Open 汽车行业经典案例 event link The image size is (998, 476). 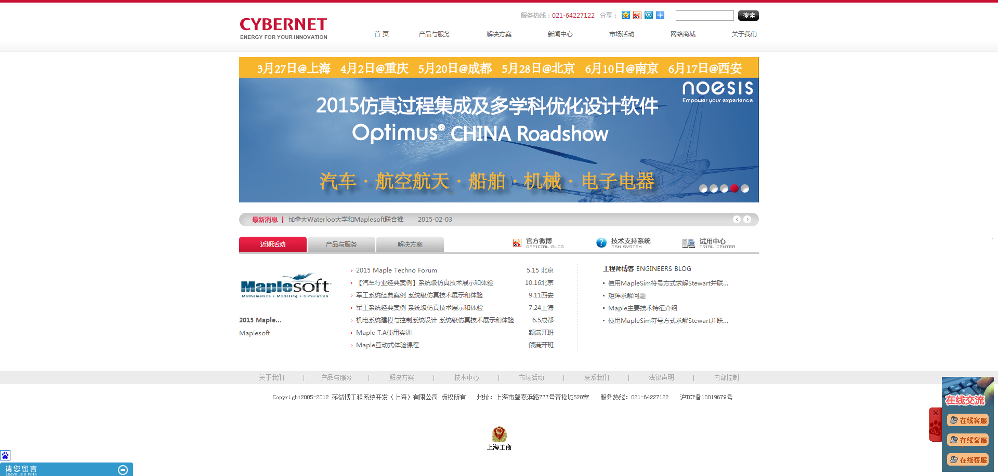[x=425, y=283]
